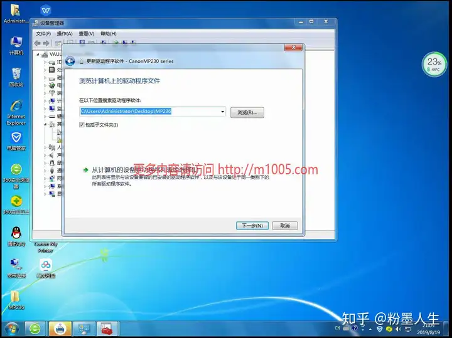Click the blue help icon in Device Manager toolbar
This screenshot has height=338, width=452.
[x=82, y=43]
